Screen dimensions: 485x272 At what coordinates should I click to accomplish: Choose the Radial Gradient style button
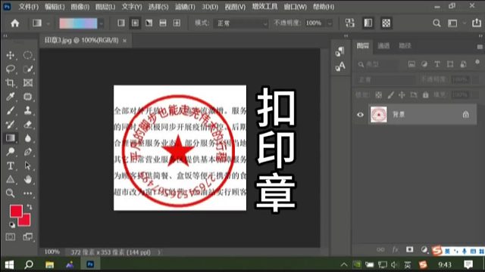pyautogui.click(x=135, y=23)
